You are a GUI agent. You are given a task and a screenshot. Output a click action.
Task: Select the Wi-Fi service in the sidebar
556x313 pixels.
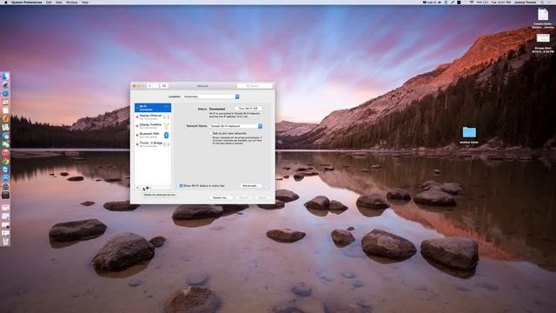pos(153,108)
